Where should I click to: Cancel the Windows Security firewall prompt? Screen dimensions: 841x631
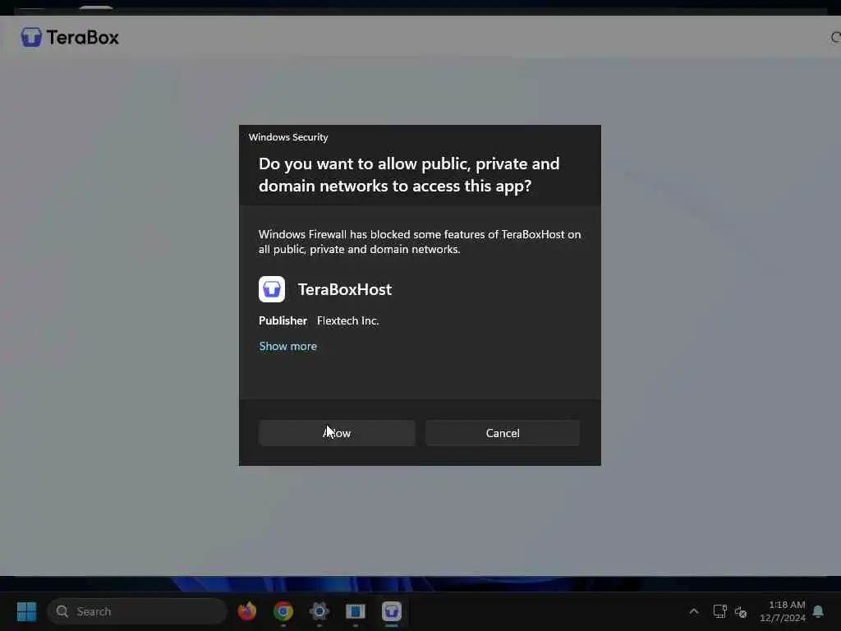[503, 433]
